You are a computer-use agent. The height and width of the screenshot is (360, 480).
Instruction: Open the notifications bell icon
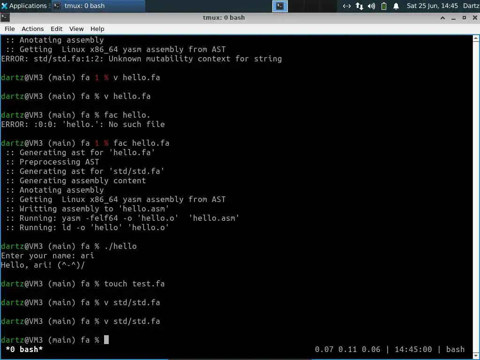coord(396,6)
